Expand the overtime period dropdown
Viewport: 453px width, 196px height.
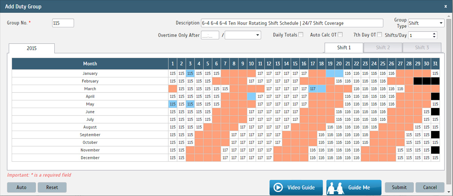click(x=243, y=35)
